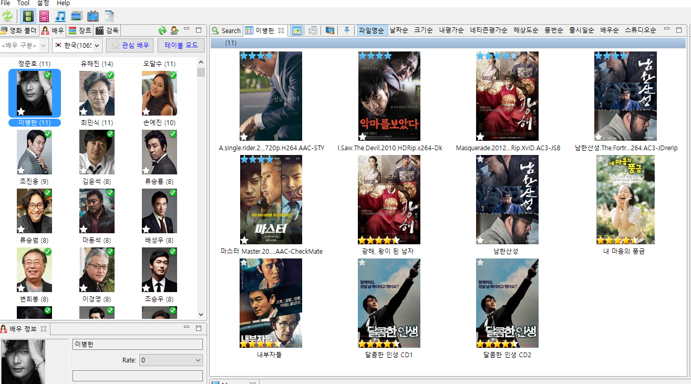Toggle green check badge on 김윤석 thumbnail

pos(110,134)
